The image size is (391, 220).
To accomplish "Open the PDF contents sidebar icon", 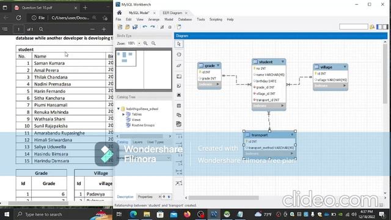I will click(5, 29).
